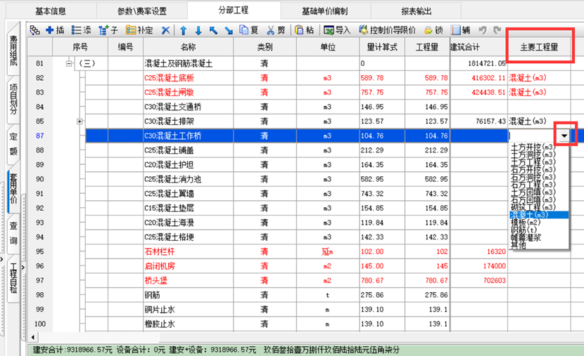This screenshot has height=356, width=584.
Task: Click the 复 copy button
Action: [x=249, y=30]
